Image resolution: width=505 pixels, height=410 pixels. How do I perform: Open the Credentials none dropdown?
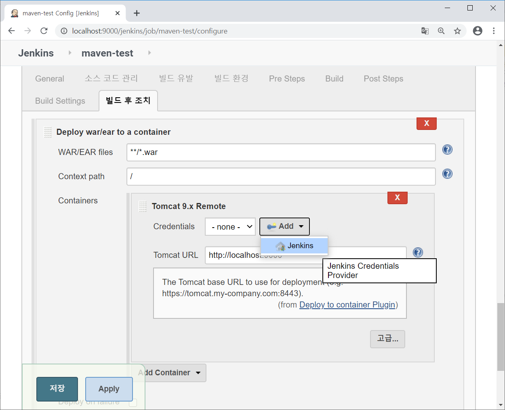pyautogui.click(x=230, y=227)
